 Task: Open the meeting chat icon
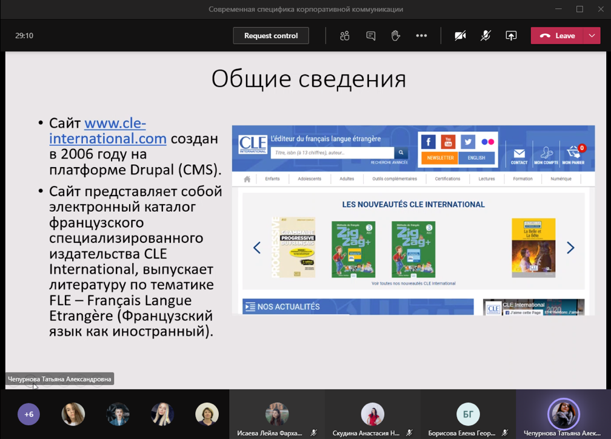[371, 36]
